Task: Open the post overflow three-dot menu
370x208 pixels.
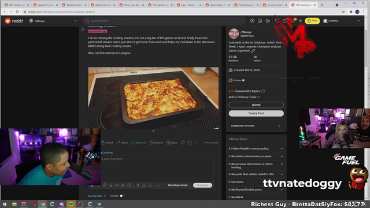Action: 197,143
